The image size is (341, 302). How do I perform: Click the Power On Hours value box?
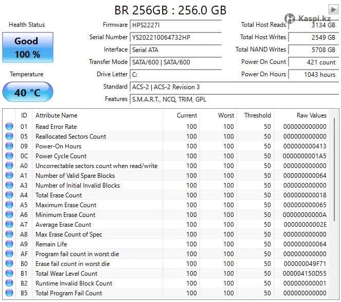[312, 75]
